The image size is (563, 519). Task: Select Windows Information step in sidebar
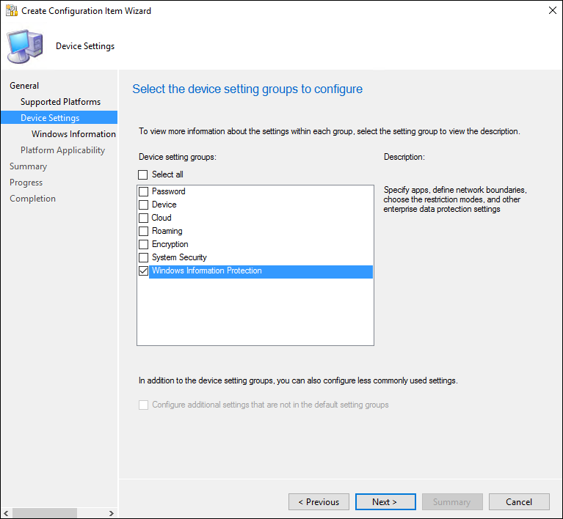(73, 134)
